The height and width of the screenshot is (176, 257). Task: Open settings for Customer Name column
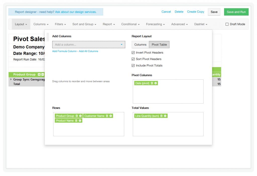(x=111, y=116)
